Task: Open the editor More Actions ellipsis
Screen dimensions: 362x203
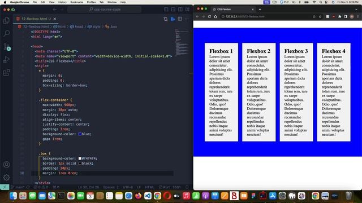Action: [187, 19]
